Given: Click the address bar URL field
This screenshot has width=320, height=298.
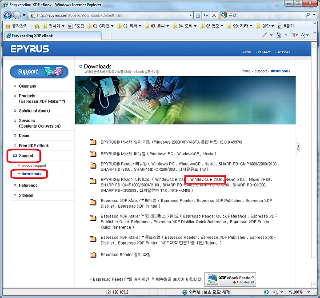Looking at the screenshot, I should coord(109,15).
